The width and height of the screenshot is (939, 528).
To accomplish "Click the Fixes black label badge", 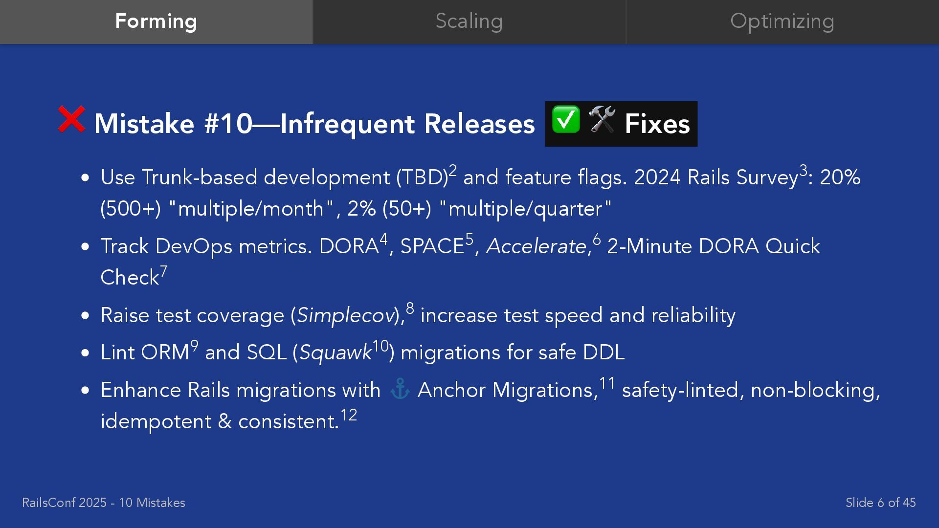I will tap(621, 124).
